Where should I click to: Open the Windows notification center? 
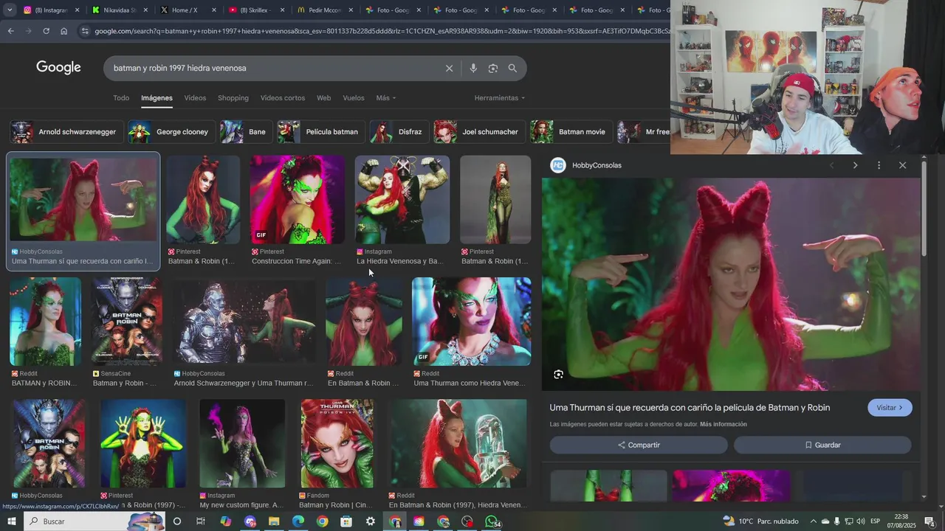[x=929, y=521]
